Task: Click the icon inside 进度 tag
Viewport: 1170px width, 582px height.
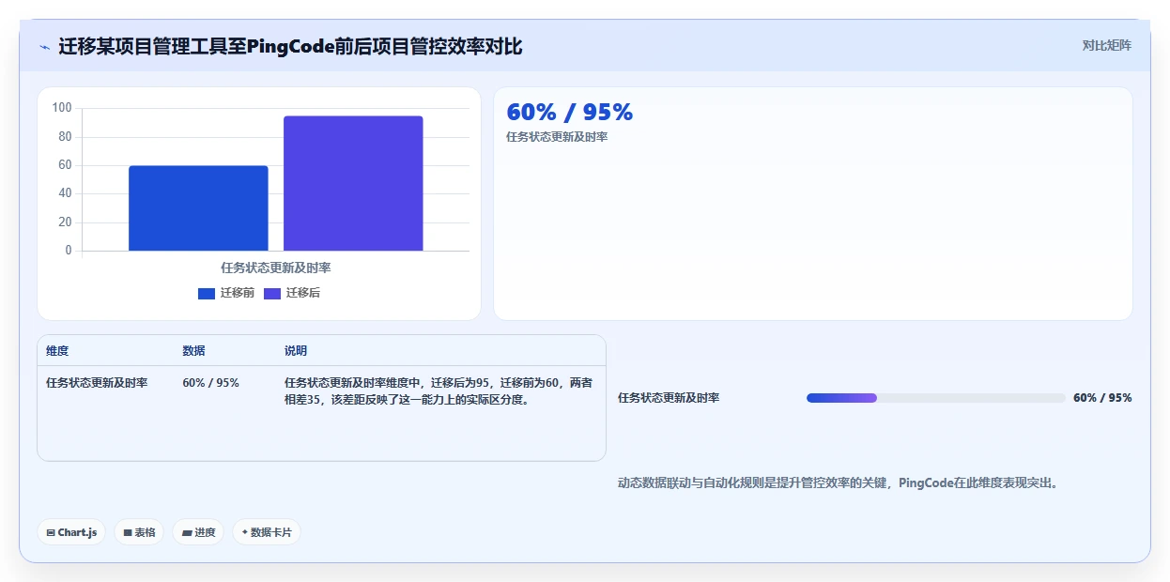Action: (x=187, y=532)
